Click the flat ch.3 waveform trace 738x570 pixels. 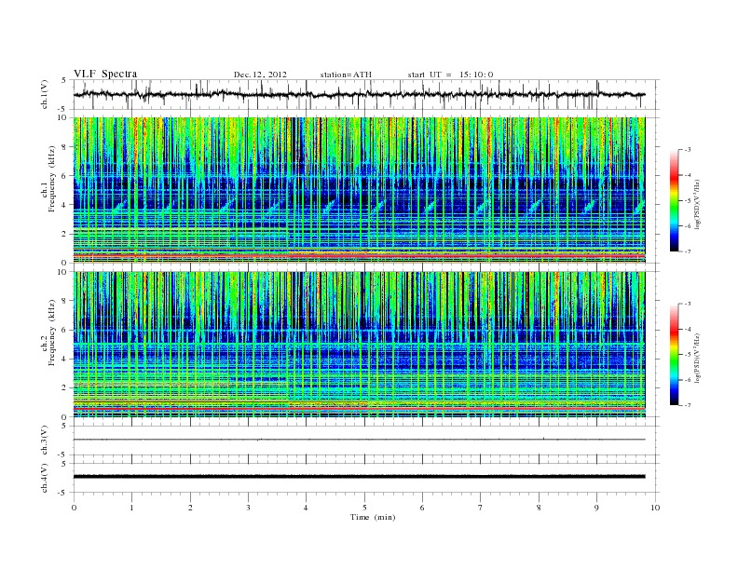pos(359,440)
